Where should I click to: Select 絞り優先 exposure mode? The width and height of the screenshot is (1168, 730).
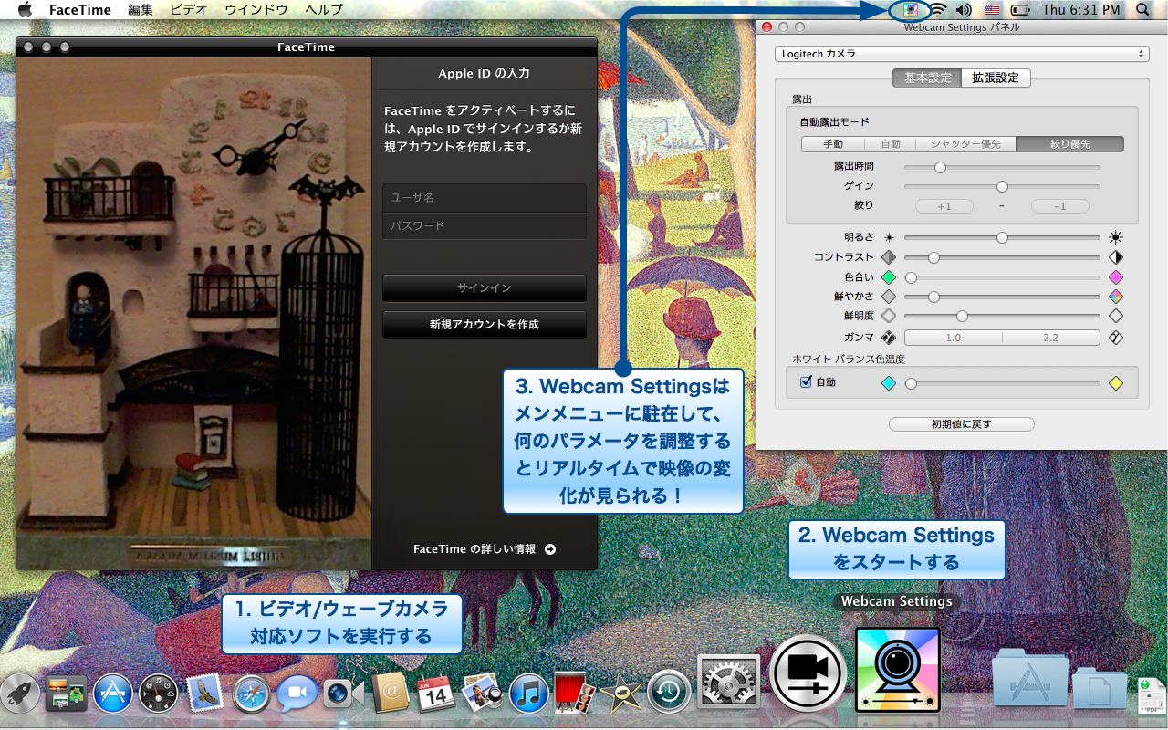[x=1070, y=144]
